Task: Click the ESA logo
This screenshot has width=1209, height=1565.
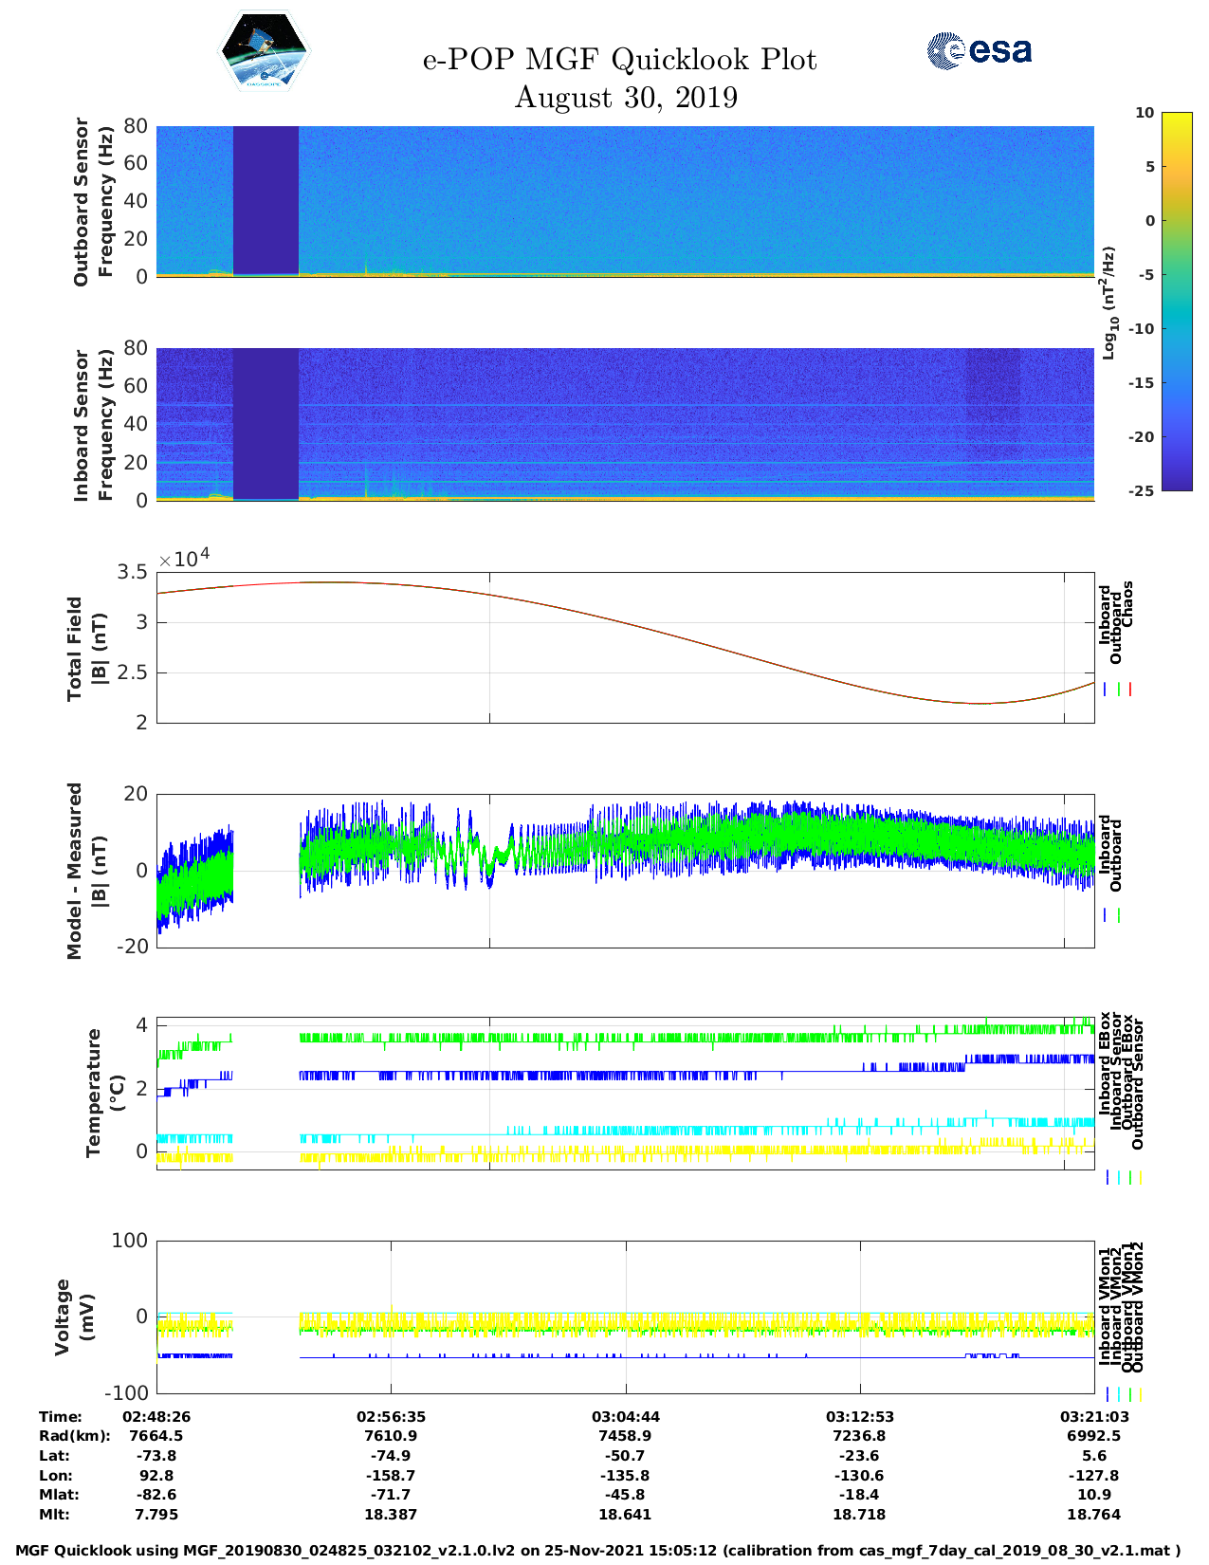Action: click(979, 50)
